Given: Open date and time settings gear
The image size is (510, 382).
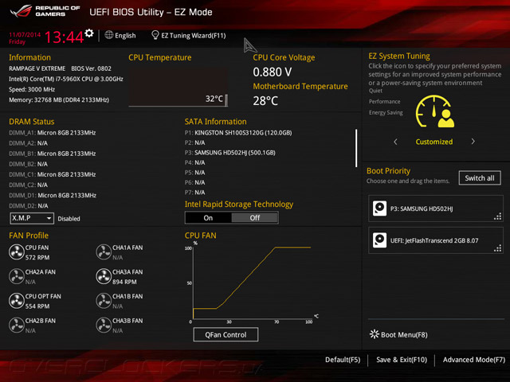Looking at the screenshot, I should pyautogui.click(x=89, y=33).
